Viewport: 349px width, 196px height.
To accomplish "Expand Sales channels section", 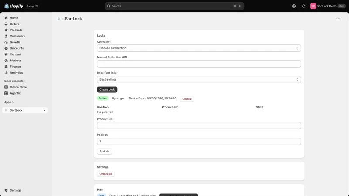I will click(15, 81).
